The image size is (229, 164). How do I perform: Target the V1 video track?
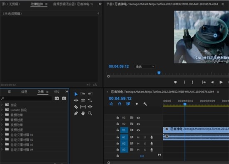pos(124,130)
